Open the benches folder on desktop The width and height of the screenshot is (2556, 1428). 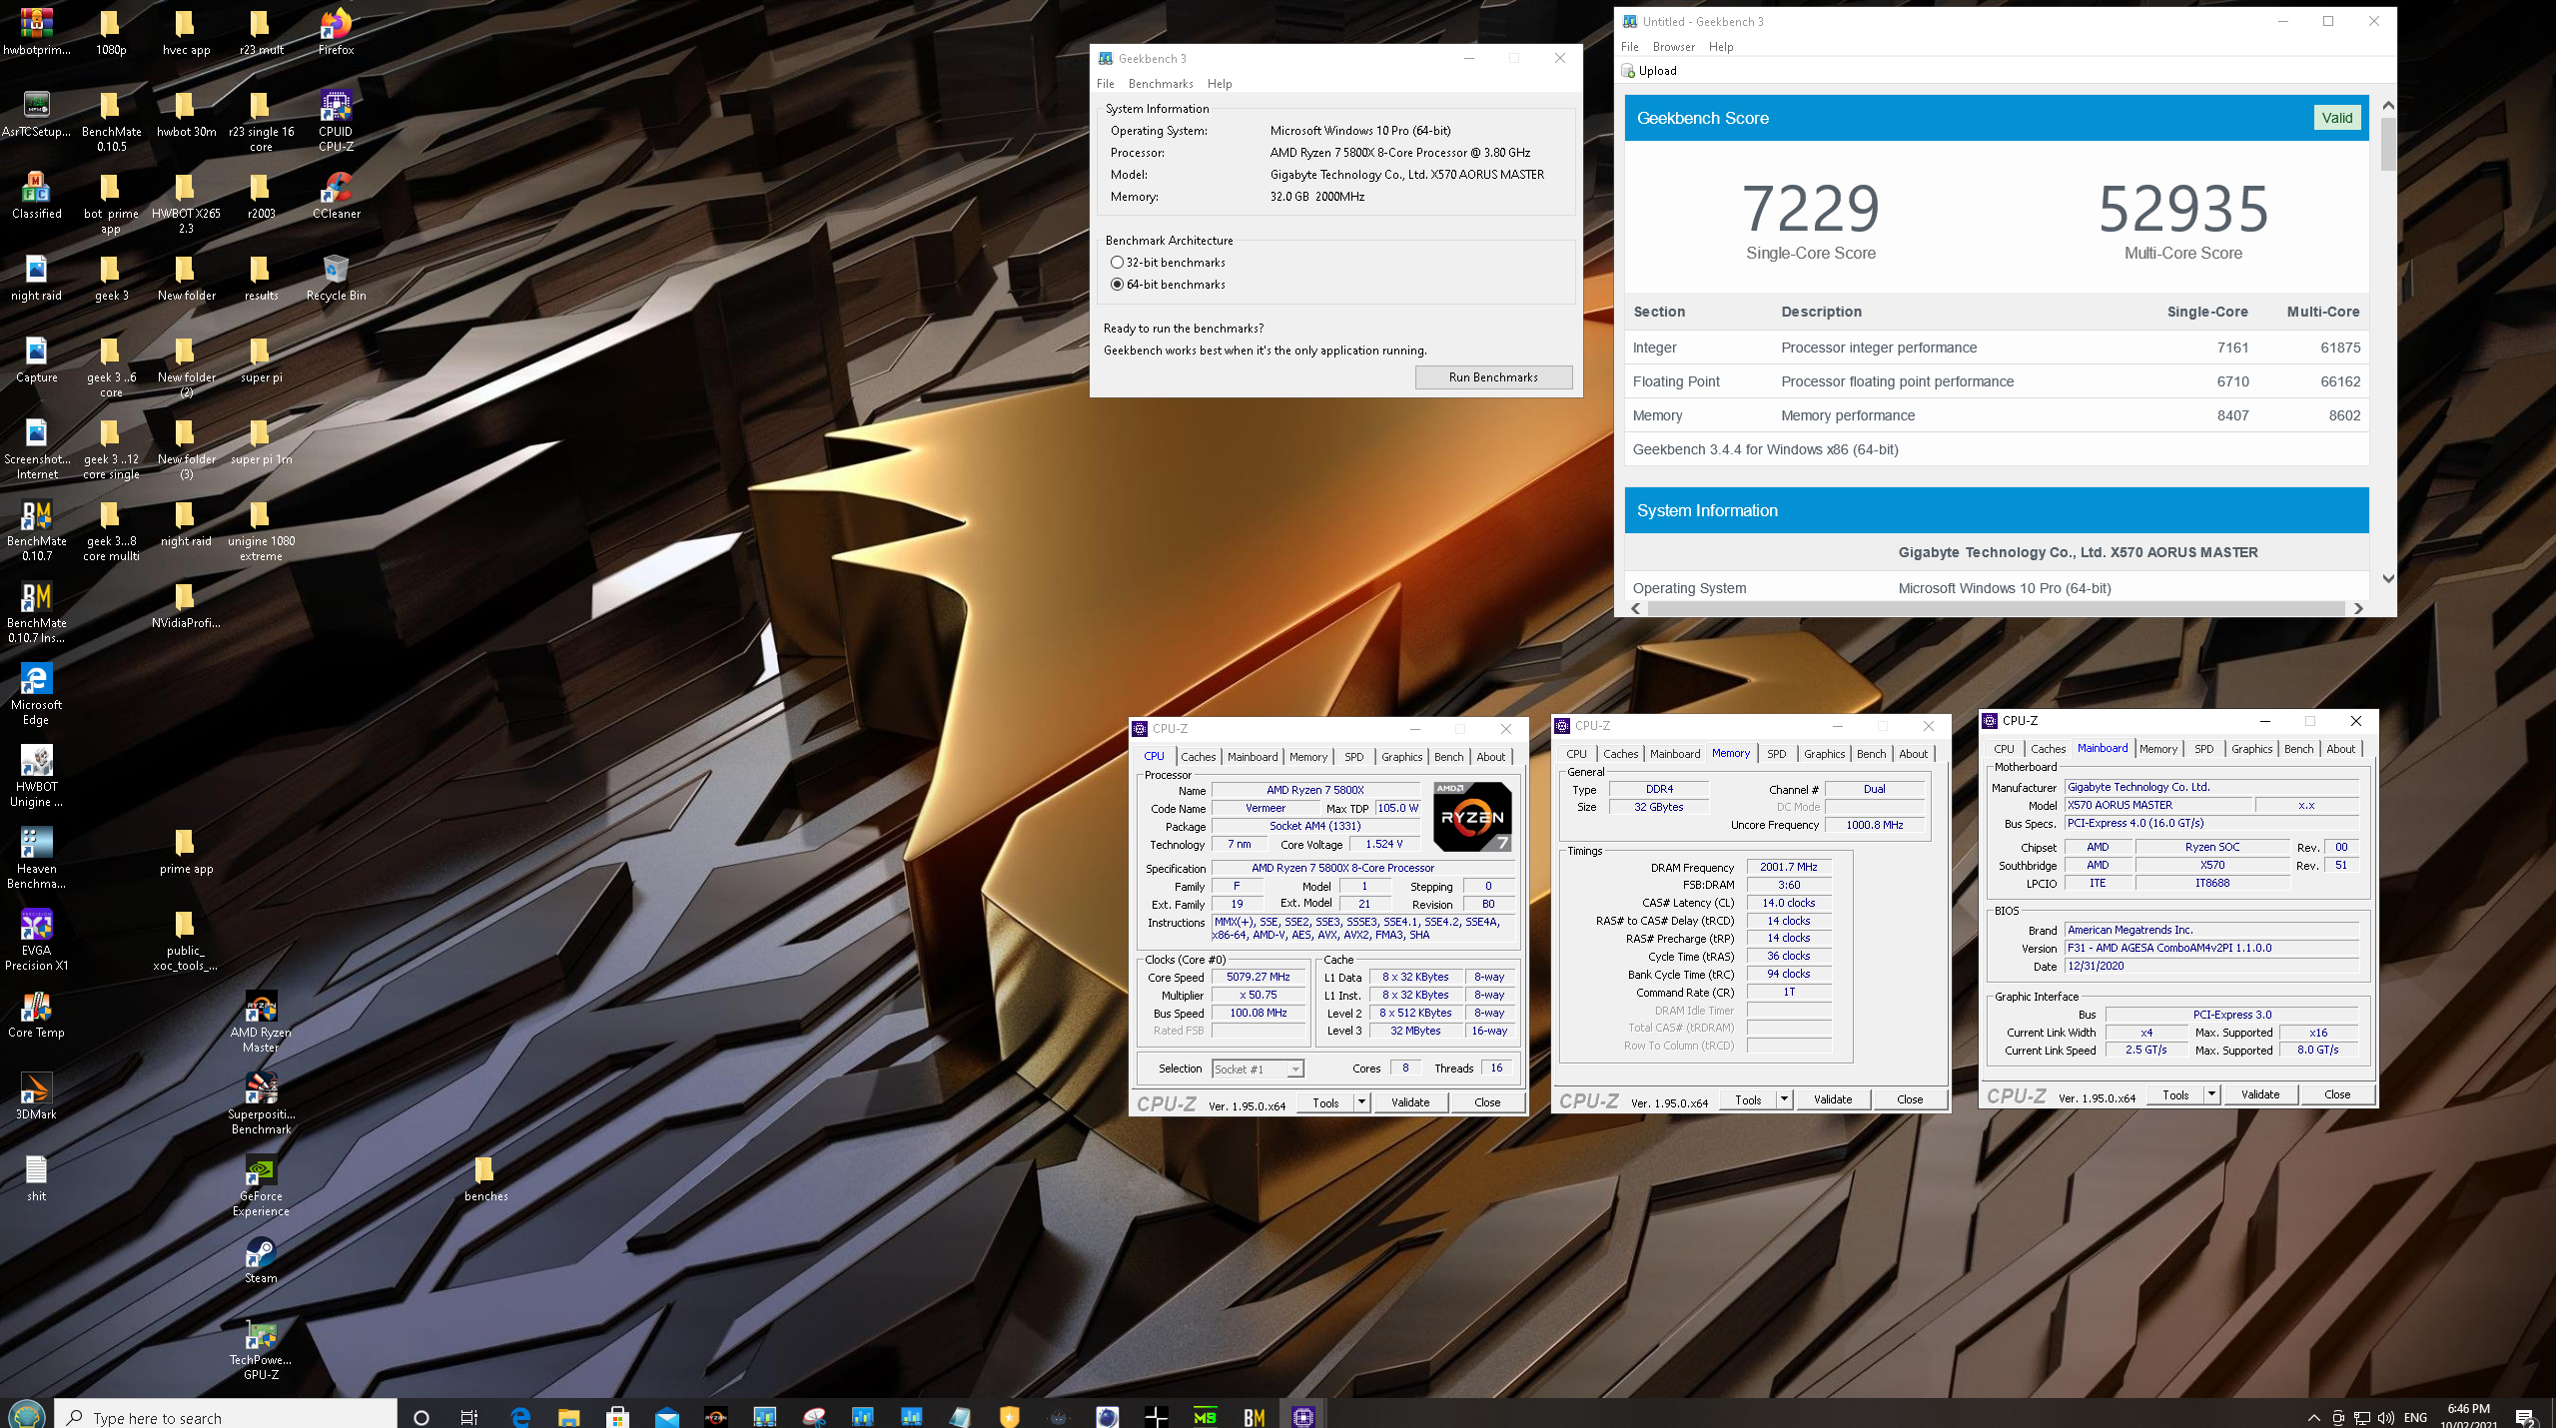(x=485, y=1177)
